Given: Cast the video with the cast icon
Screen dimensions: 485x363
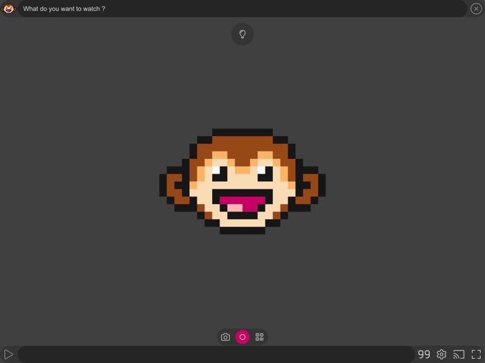Looking at the screenshot, I should click(x=459, y=354).
